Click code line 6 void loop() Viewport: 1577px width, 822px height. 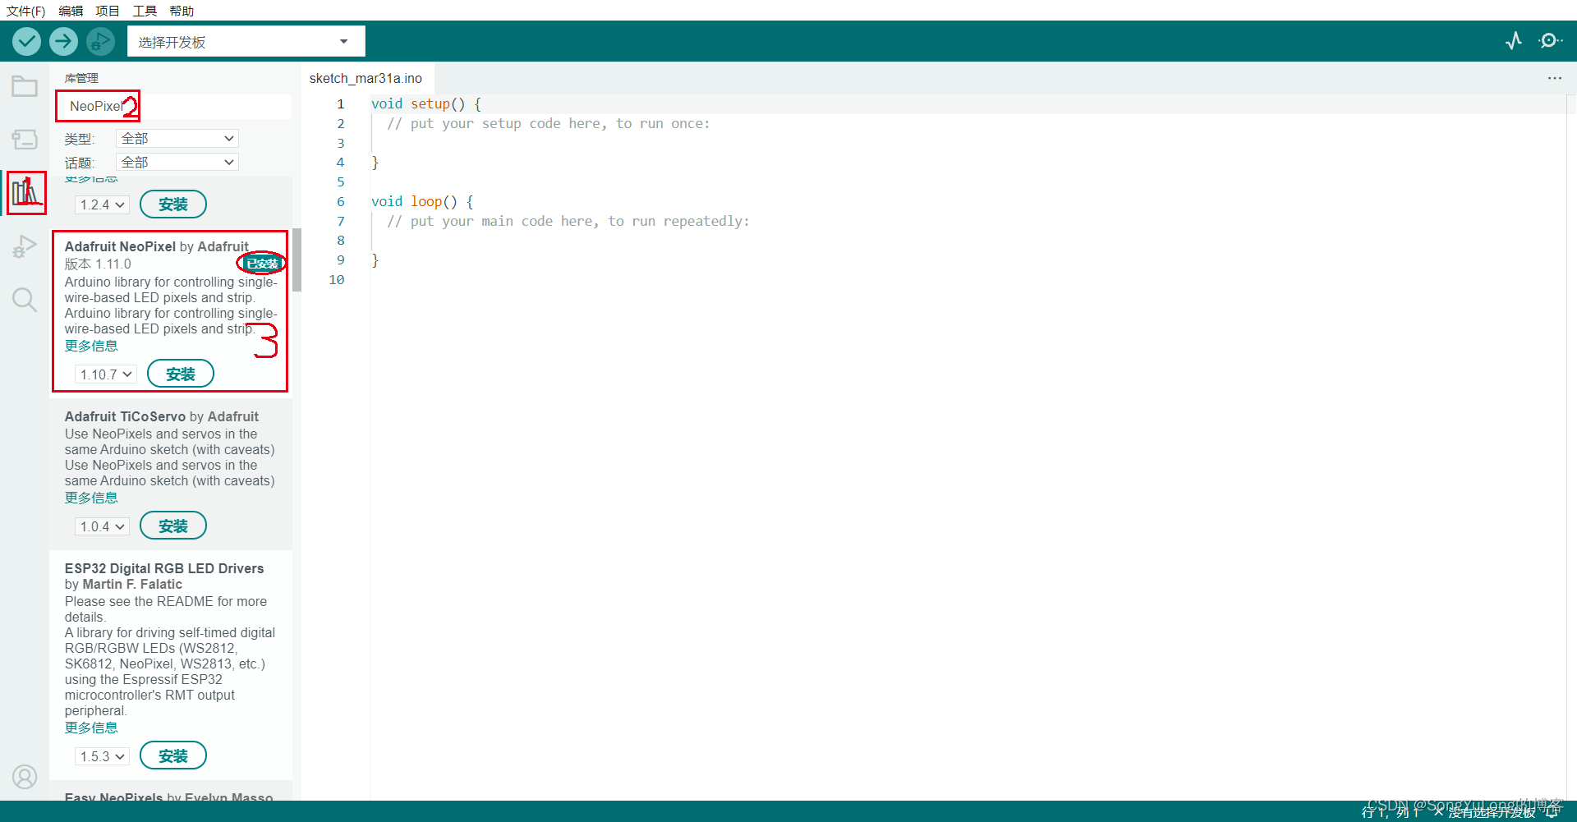(422, 201)
